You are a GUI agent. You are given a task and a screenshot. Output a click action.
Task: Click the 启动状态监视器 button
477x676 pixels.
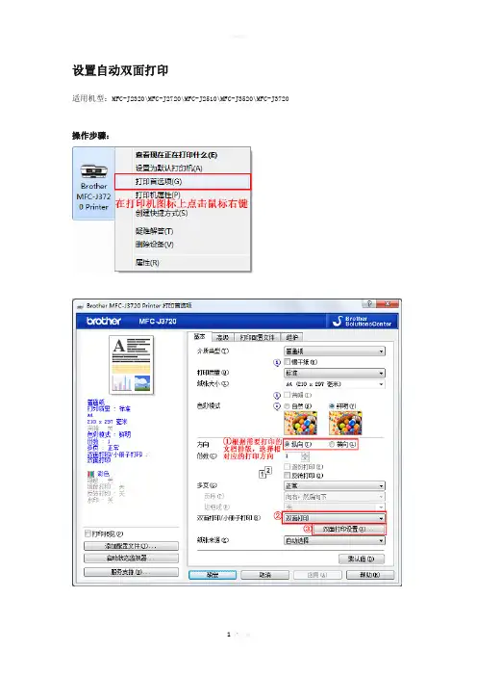click(x=131, y=559)
